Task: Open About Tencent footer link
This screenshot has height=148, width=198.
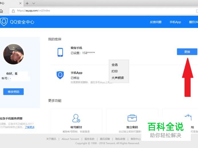Action: tap(70, 139)
